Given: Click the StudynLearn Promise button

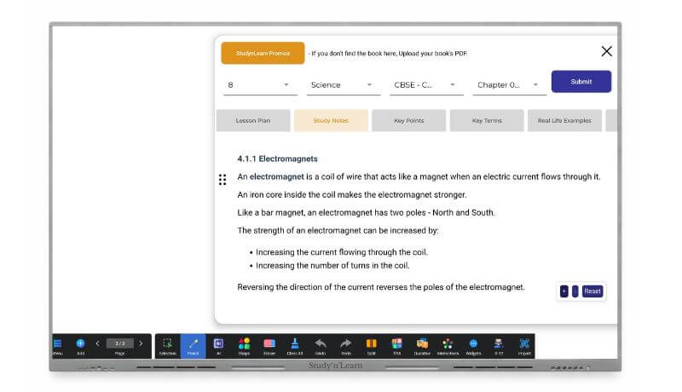Looking at the screenshot, I should tap(263, 53).
